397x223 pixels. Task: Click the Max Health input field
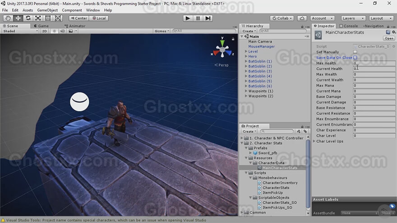pos(374,63)
